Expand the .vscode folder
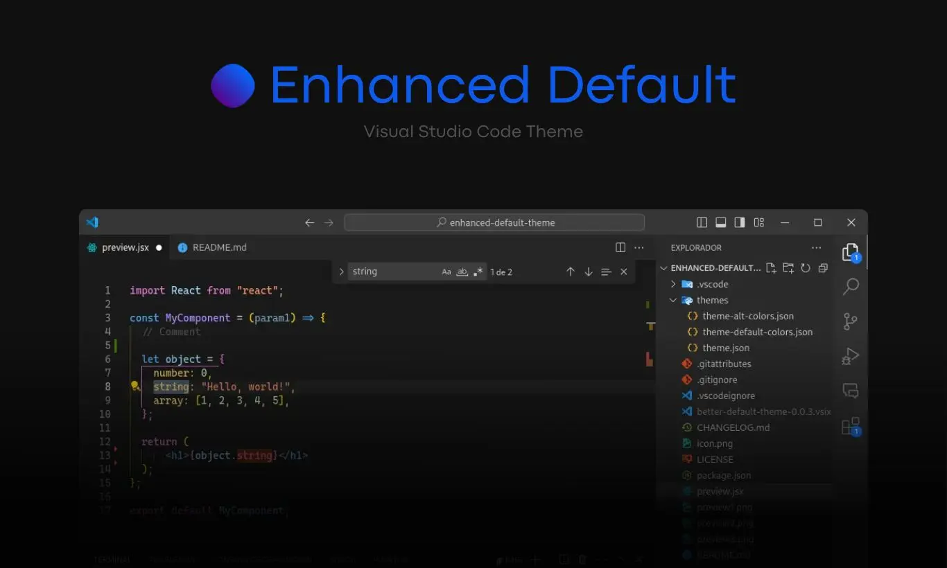 (672, 284)
